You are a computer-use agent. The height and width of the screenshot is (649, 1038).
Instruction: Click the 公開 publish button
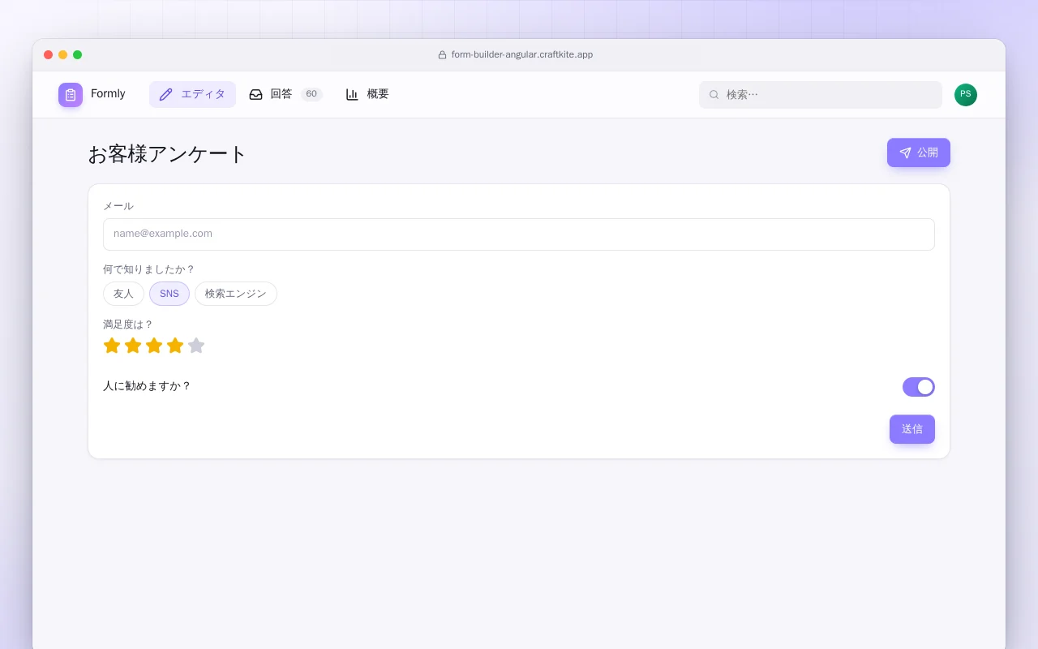point(919,153)
